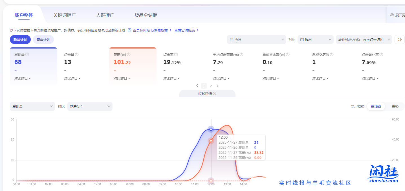Switch the chart display mode to 表格
The width and height of the screenshot is (405, 191).
point(395,106)
